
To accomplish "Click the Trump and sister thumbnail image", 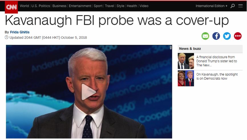I will coord(186,61).
